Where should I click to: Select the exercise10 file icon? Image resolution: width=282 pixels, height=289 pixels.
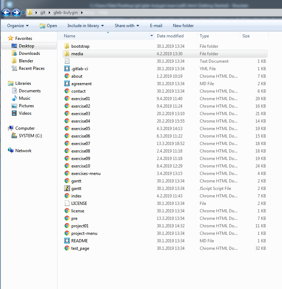(67, 166)
